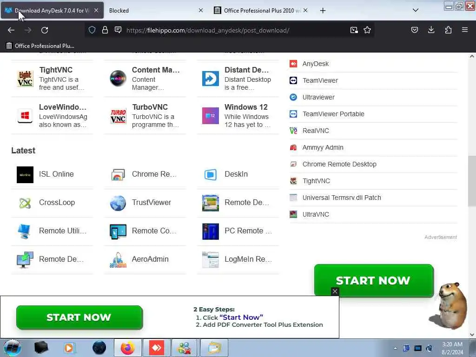Image resolution: width=476 pixels, height=357 pixels.
Task: Open the Ammyy Admin link
Action: coord(323,147)
